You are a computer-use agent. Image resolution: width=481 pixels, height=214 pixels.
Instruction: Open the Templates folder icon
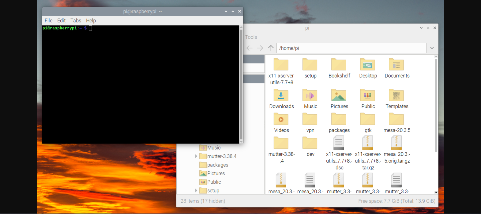coord(396,95)
